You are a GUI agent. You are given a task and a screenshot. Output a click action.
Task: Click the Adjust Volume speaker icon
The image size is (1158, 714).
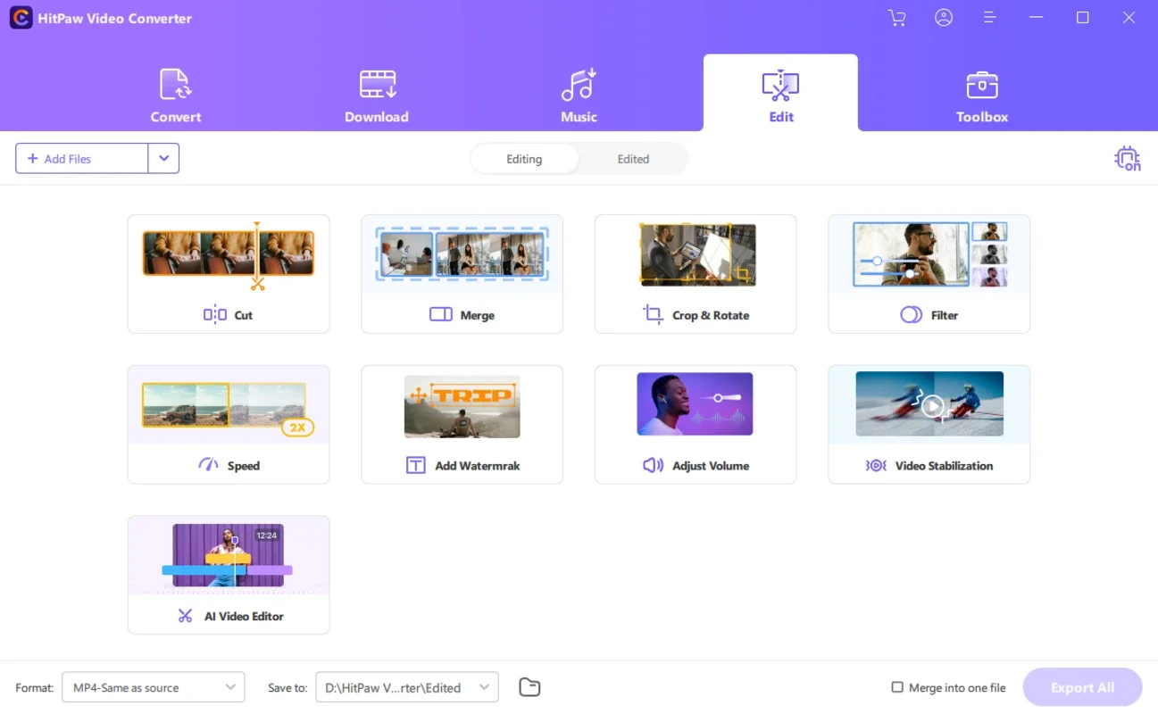653,465
